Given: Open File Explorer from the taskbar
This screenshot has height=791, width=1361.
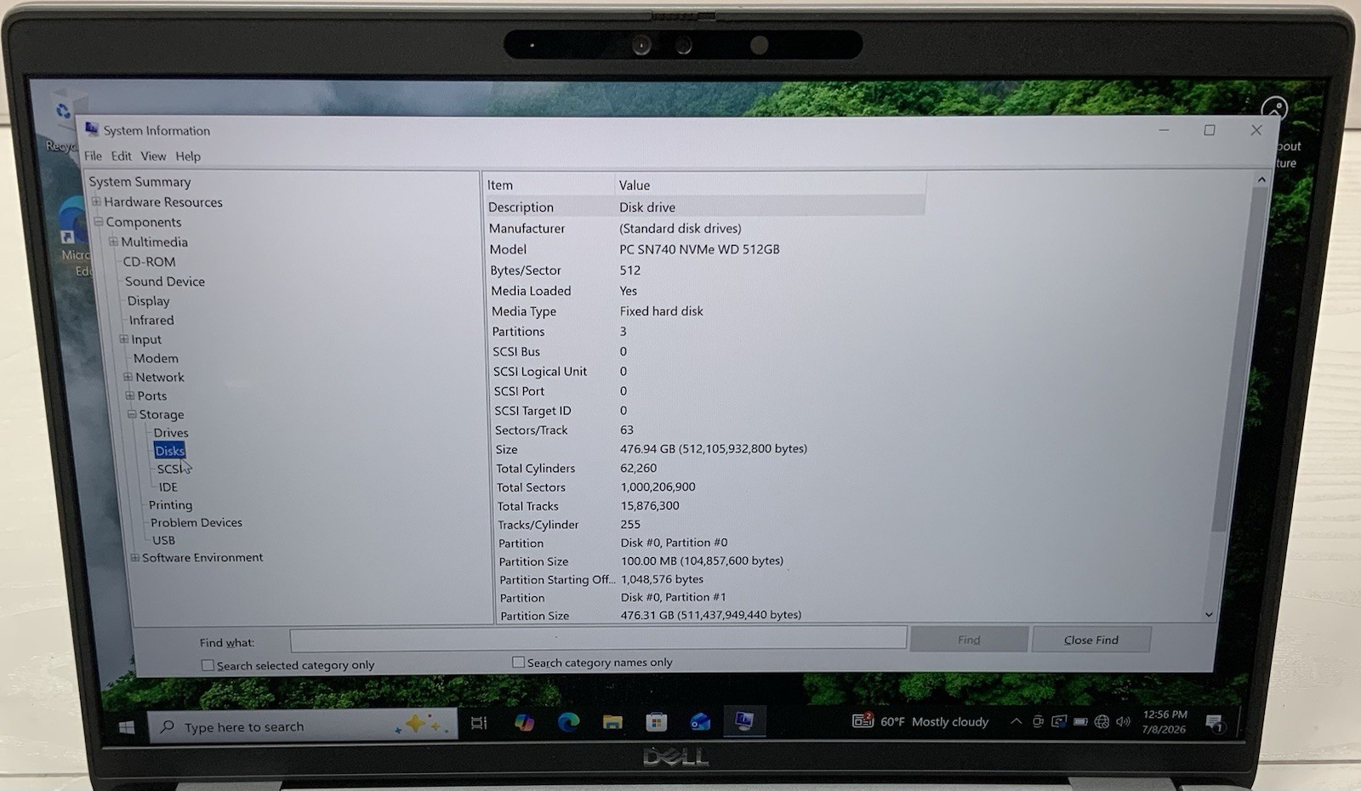Looking at the screenshot, I should tap(612, 723).
